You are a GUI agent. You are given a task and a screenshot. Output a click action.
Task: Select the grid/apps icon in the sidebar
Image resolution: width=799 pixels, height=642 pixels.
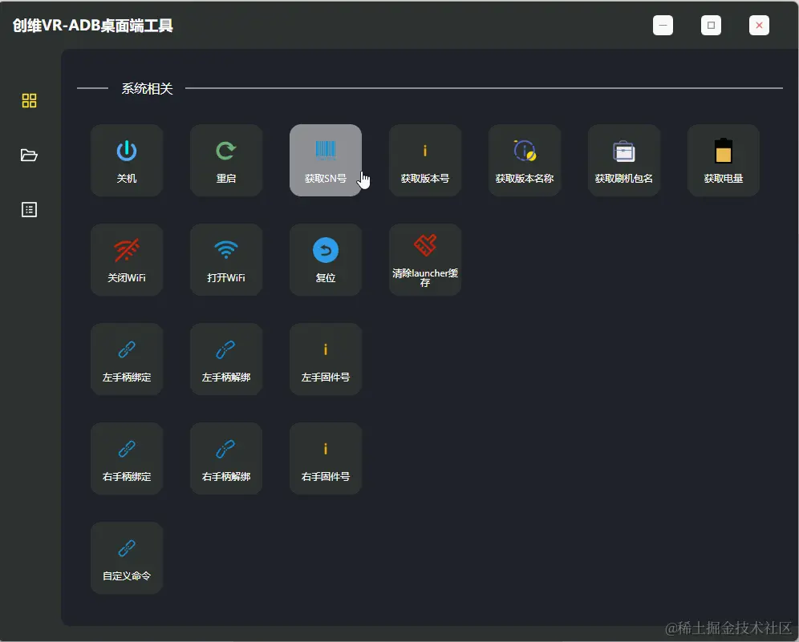(x=29, y=100)
